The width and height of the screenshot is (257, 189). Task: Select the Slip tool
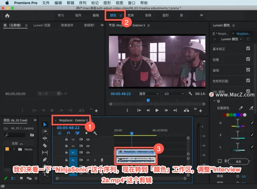[45, 152]
